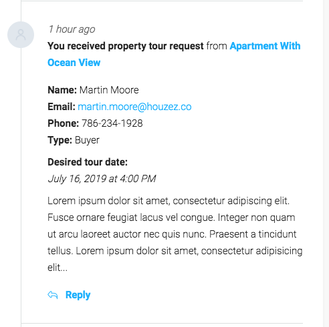Screen dimensions: 329x327
Task: Click 'You received property tour request' heading
Action: 126,46
